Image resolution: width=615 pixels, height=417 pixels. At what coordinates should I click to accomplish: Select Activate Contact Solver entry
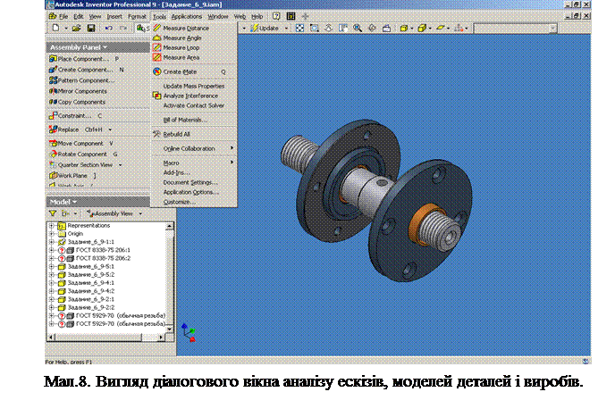click(194, 105)
